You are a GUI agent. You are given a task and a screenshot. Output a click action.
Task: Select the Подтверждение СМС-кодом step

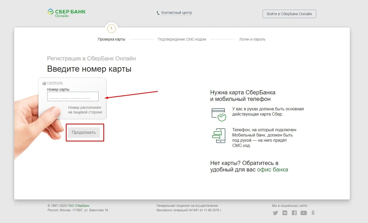[182, 39]
